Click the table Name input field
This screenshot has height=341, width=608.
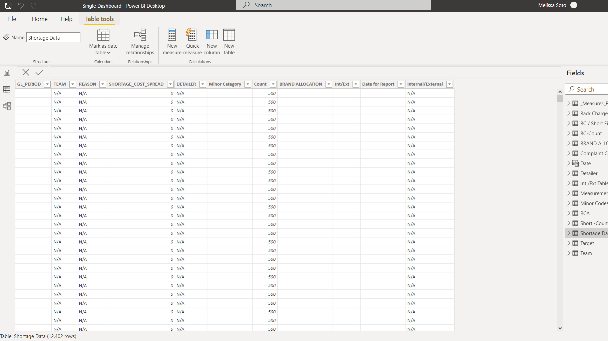click(53, 38)
